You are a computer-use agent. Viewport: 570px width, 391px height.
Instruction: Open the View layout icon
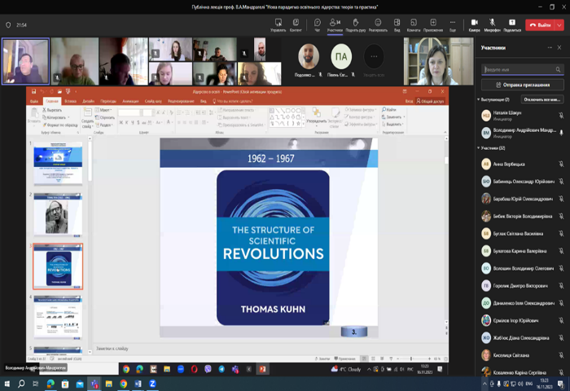point(397,24)
